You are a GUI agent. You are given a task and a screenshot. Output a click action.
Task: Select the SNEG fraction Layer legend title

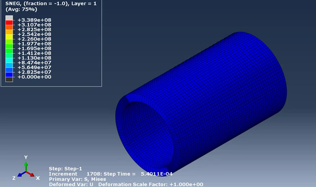coord(51,4)
